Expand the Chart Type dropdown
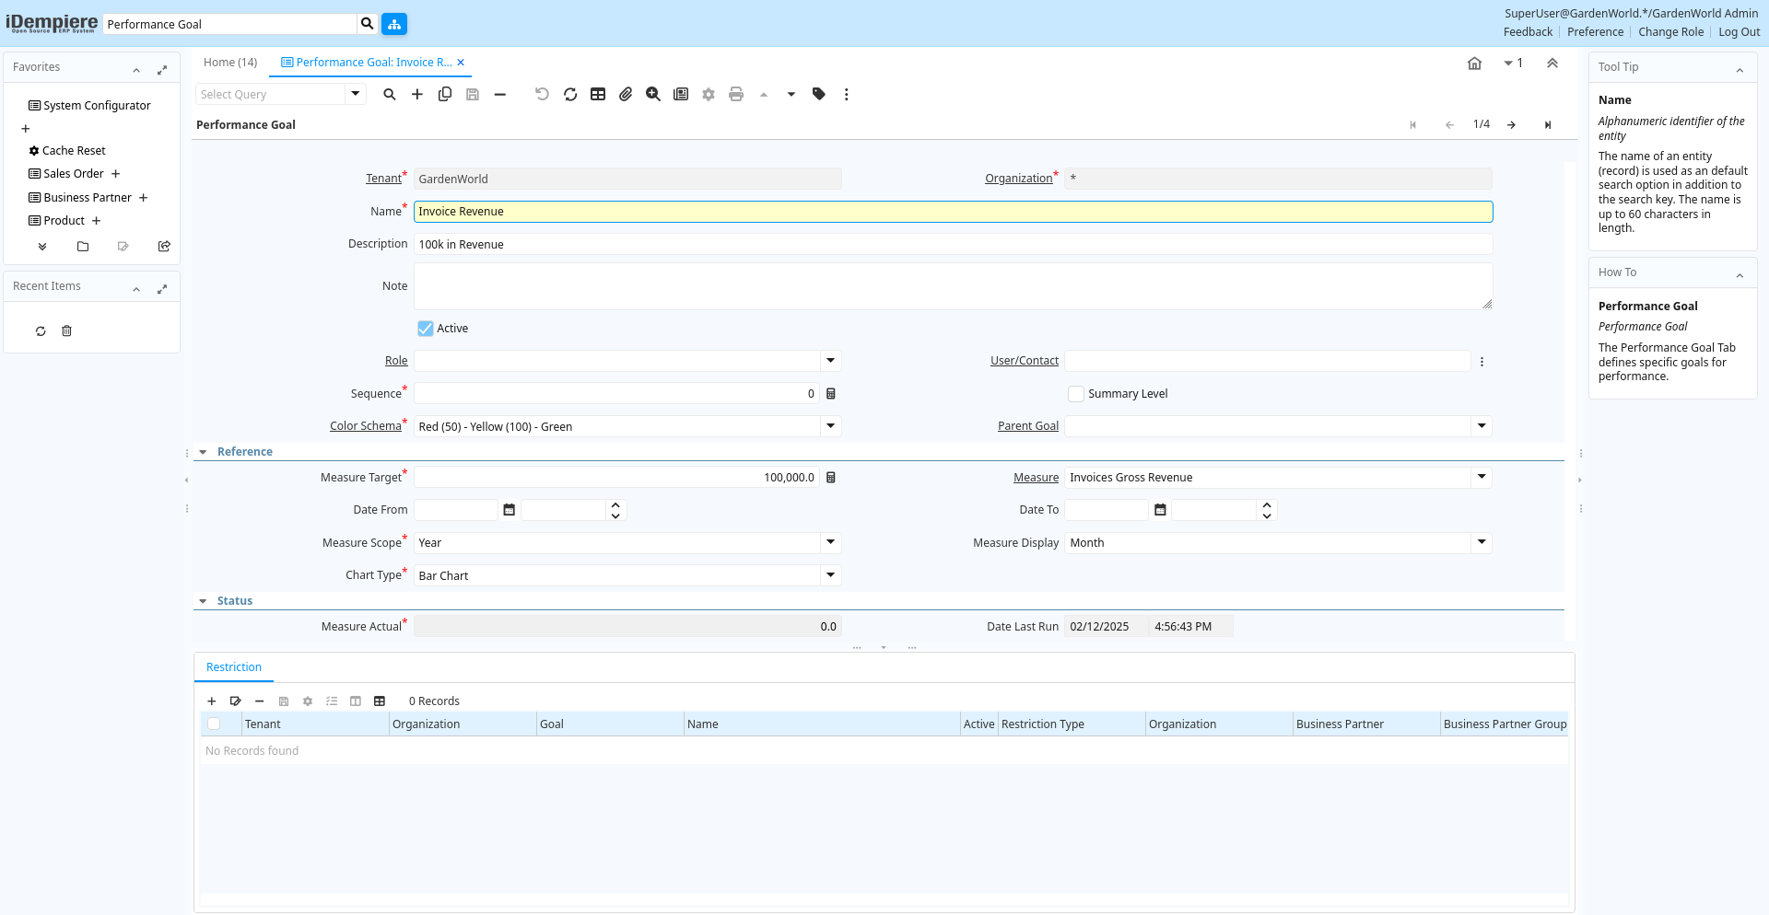The width and height of the screenshot is (1769, 915). [x=830, y=575]
